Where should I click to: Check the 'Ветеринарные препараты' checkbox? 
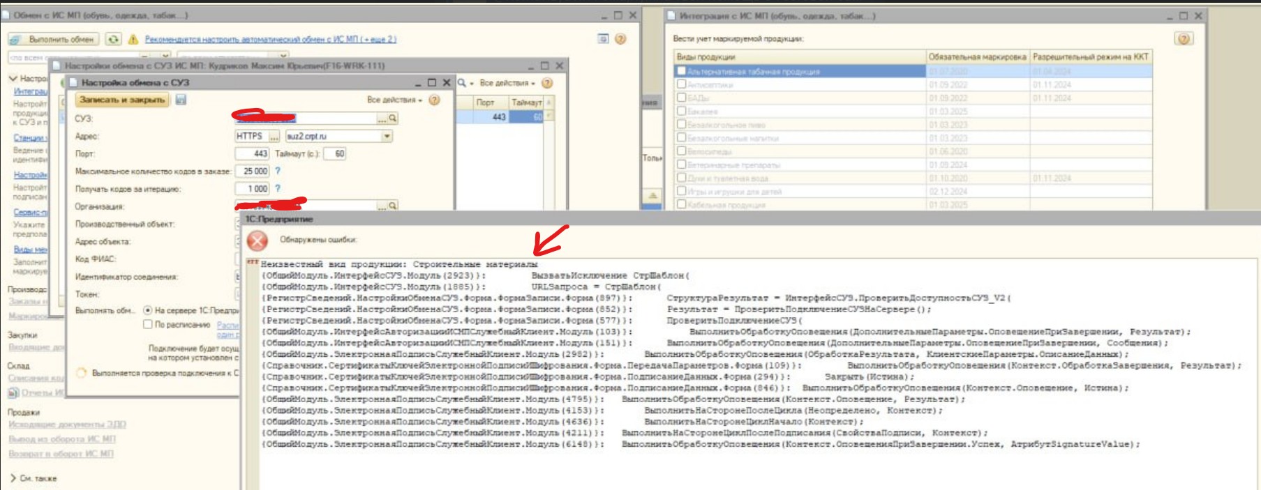(x=681, y=164)
